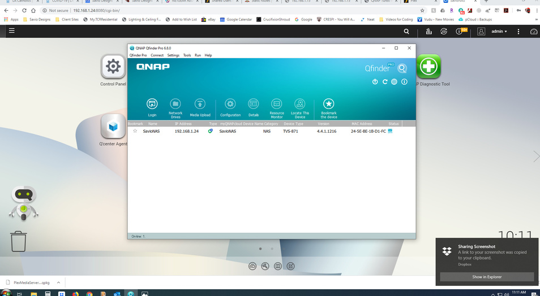
Task: Sort by the IP Address column header
Action: coord(183,124)
